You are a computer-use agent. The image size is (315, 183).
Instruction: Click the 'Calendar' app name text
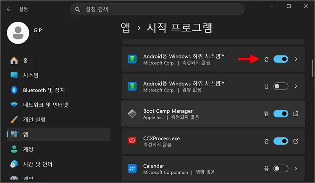coord(153,166)
